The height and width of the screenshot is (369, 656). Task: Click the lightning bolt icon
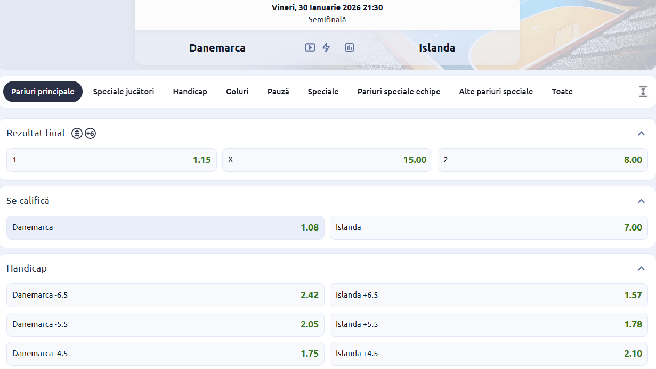tap(326, 47)
